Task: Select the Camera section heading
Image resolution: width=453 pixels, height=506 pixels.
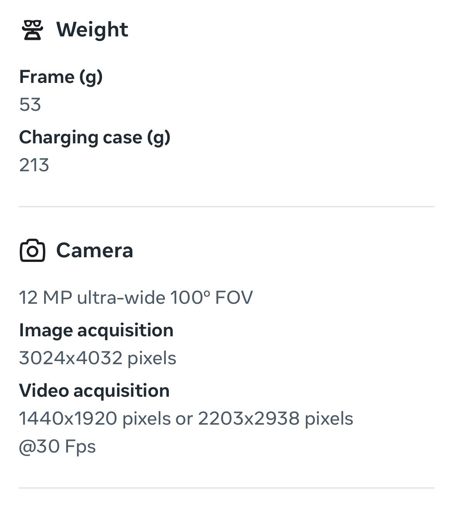Action: [94, 250]
